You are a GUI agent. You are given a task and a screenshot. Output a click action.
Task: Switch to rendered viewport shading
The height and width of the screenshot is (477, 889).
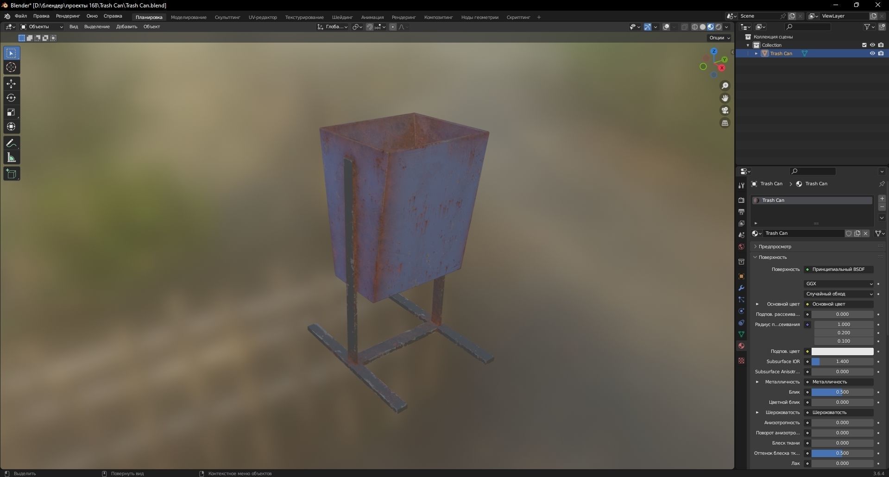pyautogui.click(x=719, y=27)
